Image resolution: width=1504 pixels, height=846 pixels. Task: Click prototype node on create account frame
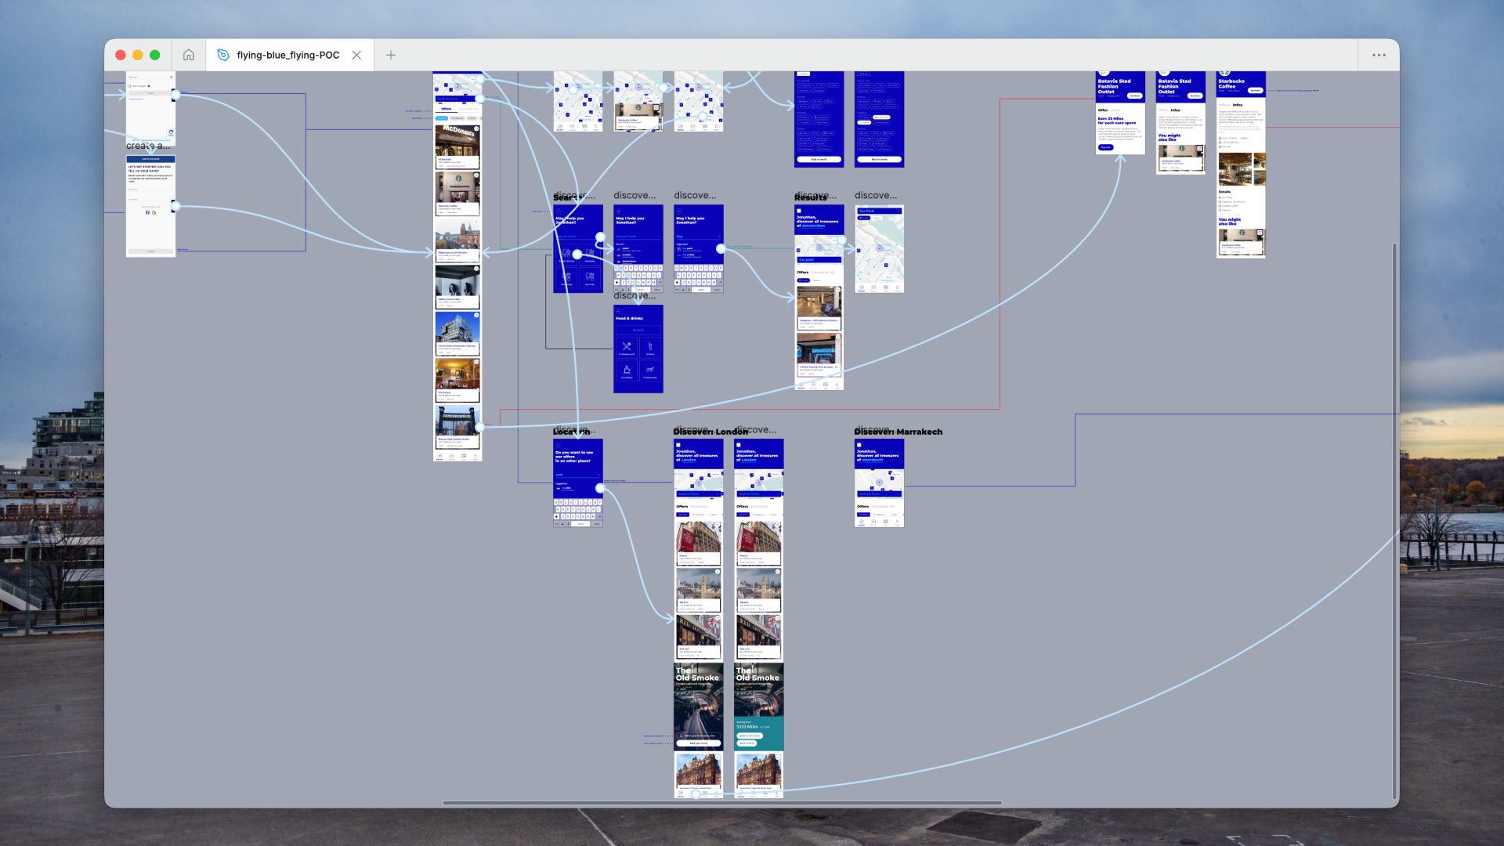pyautogui.click(x=176, y=206)
